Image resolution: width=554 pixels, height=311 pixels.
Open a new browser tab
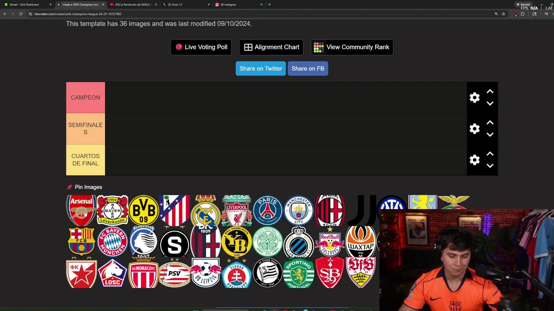pyautogui.click(x=269, y=4)
